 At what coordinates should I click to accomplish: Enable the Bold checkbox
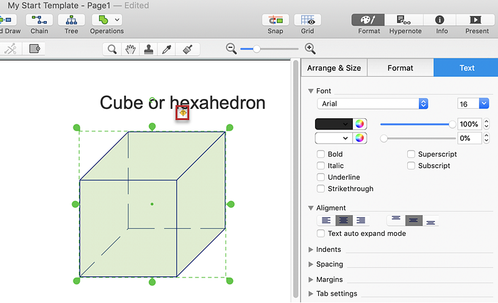point(321,154)
